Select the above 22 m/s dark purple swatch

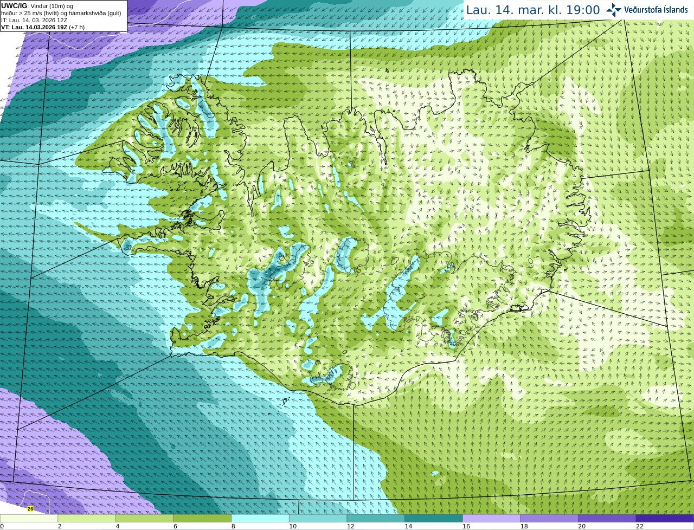665,519
